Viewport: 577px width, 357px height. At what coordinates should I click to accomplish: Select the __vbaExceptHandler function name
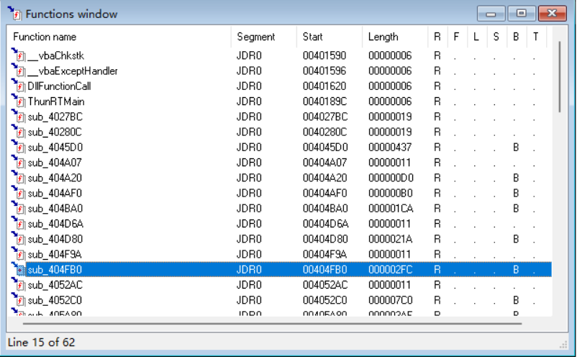click(73, 71)
